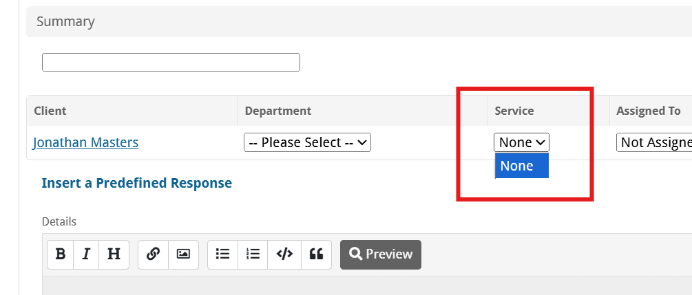The height and width of the screenshot is (295, 692).
Task: Insert a code block
Action: 284,254
